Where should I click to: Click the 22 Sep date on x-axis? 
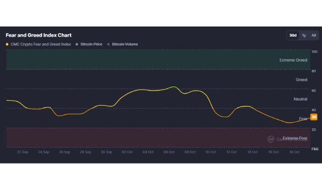tap(23, 152)
